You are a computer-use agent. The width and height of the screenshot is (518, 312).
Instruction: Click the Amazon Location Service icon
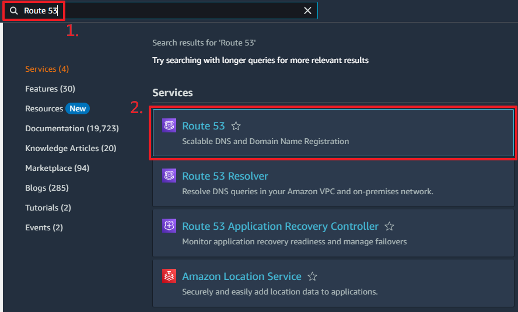[169, 276]
